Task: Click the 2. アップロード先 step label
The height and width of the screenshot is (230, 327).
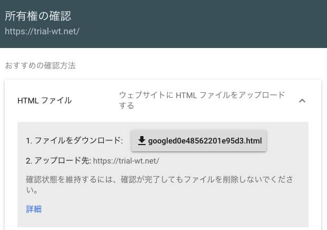Action: click(x=58, y=161)
